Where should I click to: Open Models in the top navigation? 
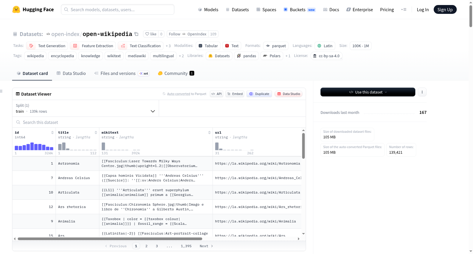208,9
